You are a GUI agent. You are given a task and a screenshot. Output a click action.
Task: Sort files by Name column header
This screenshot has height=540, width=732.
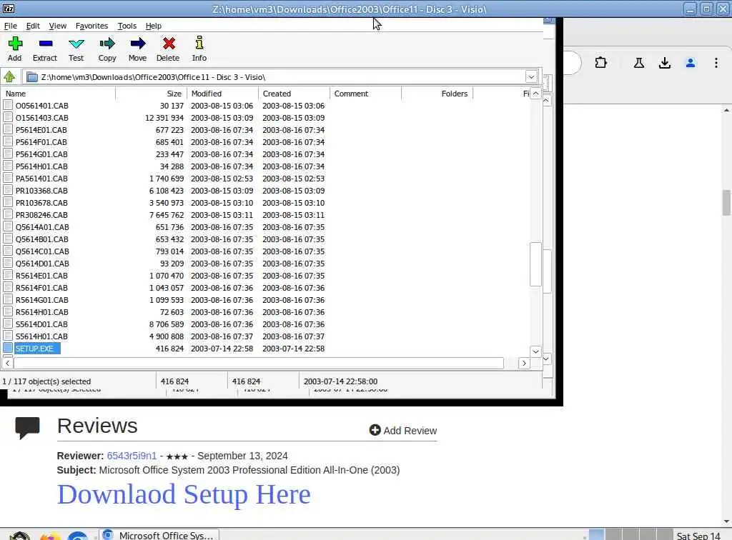(x=59, y=94)
